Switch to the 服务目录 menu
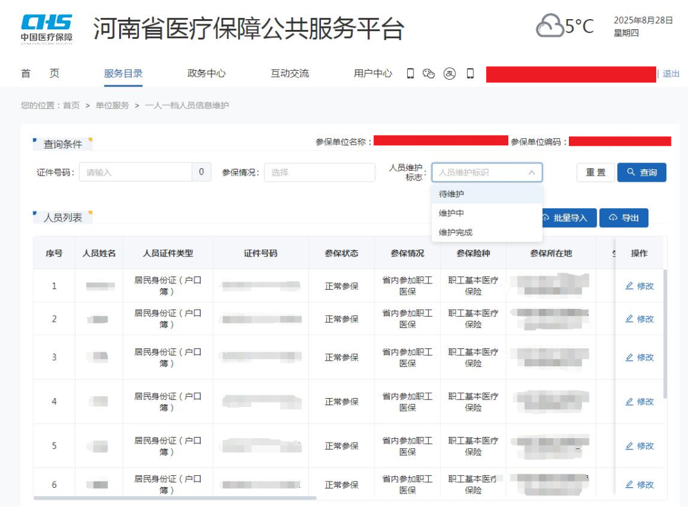 click(x=123, y=73)
